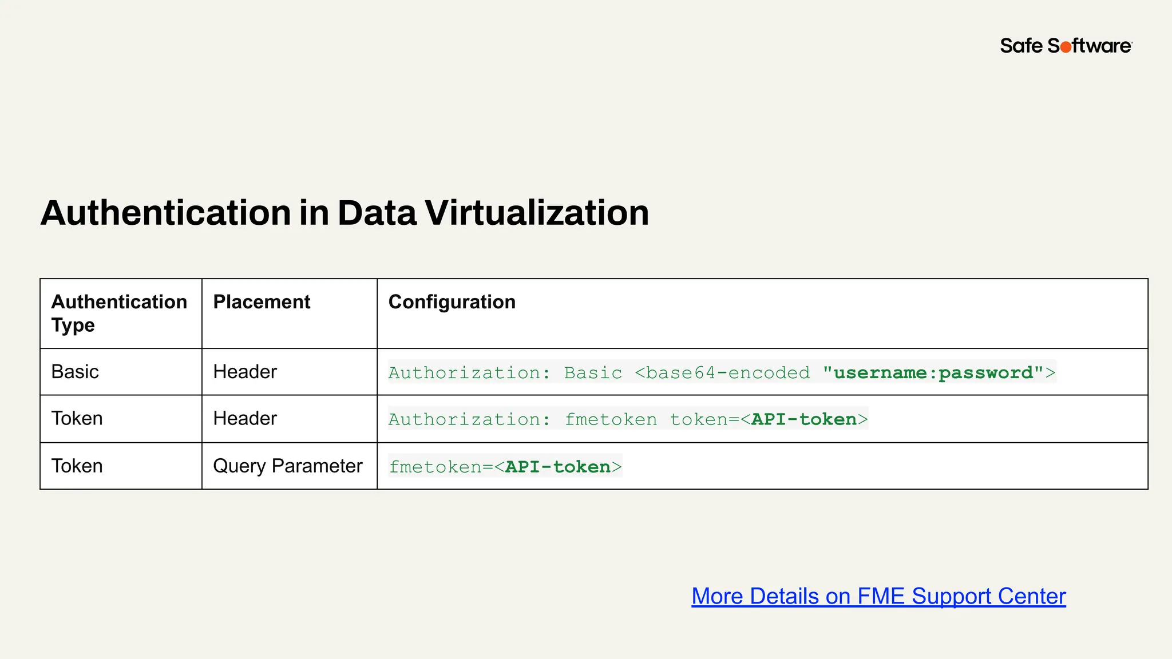
Task: Click the Header placement cell in the Basic row
Action: pos(290,372)
